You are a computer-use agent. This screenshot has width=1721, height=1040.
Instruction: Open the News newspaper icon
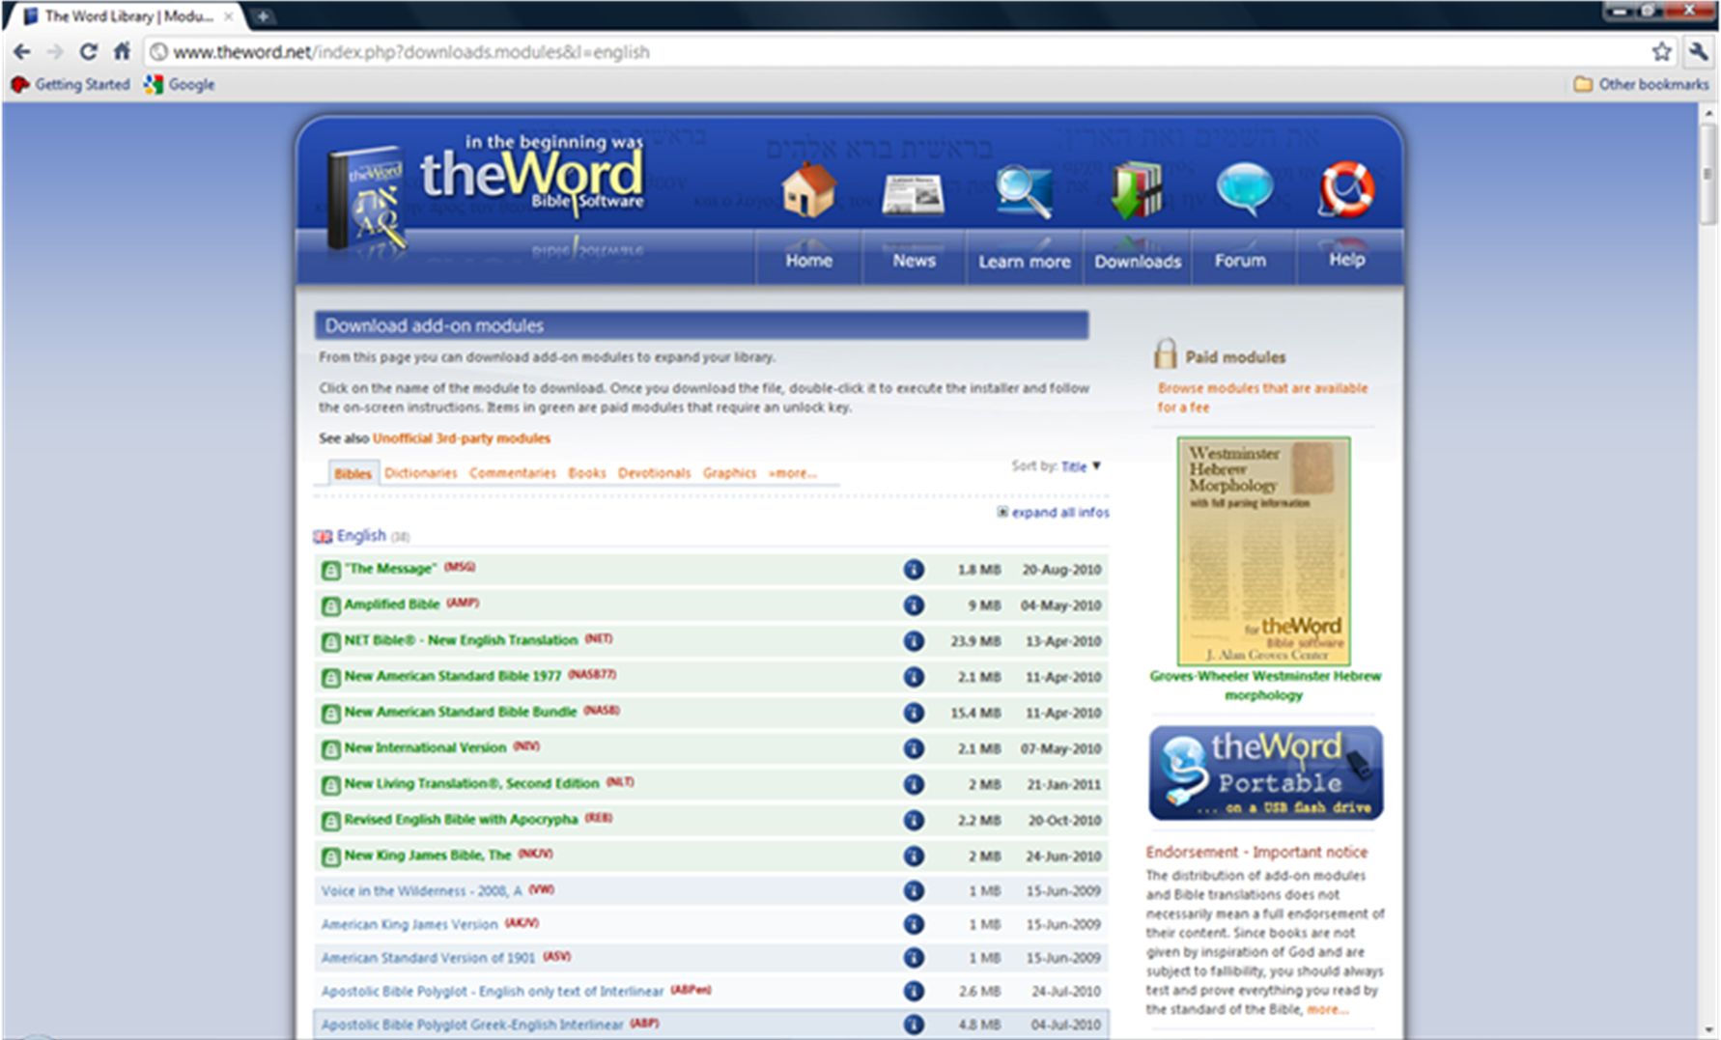pyautogui.click(x=913, y=194)
